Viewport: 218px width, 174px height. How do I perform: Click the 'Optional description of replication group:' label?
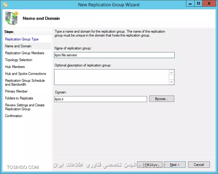[83, 65]
